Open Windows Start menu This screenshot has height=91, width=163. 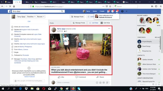tap(3, 89)
